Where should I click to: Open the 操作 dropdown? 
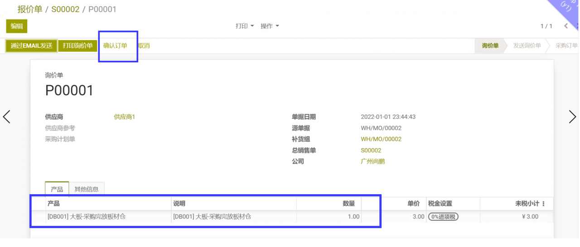pyautogui.click(x=270, y=26)
